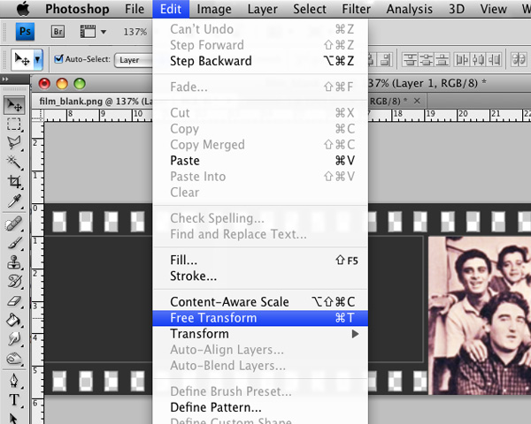Select the Pen tool
Image resolution: width=531 pixels, height=424 pixels.
[x=14, y=381]
